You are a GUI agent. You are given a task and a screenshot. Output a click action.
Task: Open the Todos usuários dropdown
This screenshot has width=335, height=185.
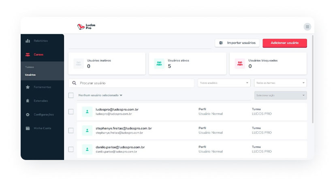[x=224, y=83]
